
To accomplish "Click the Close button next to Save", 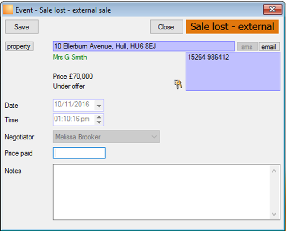I will pos(166,27).
